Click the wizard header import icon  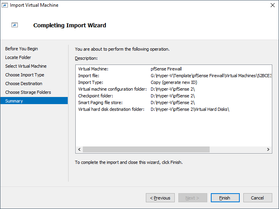click(x=15, y=25)
